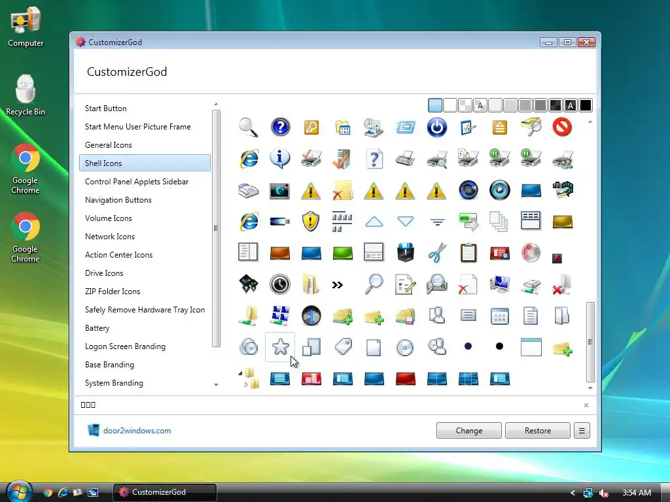670x502 pixels.
Task: Select the orange key icon
Action: click(x=311, y=127)
